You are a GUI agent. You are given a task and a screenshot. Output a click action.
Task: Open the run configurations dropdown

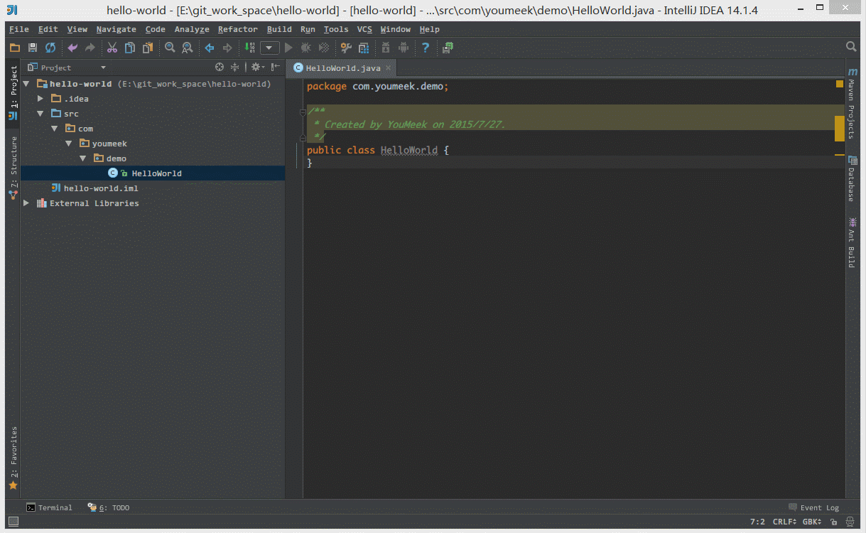point(270,48)
